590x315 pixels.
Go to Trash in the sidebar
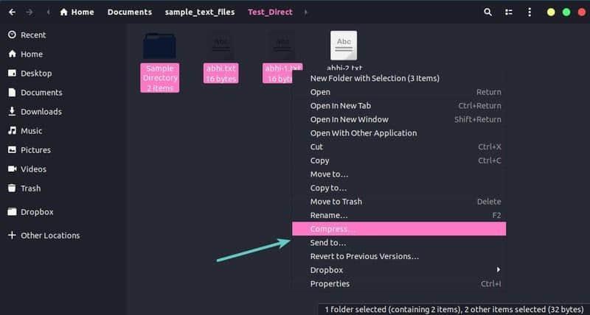[30, 188]
